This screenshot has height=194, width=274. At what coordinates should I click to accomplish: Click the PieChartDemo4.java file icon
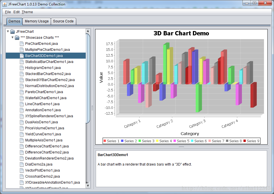click(22, 44)
